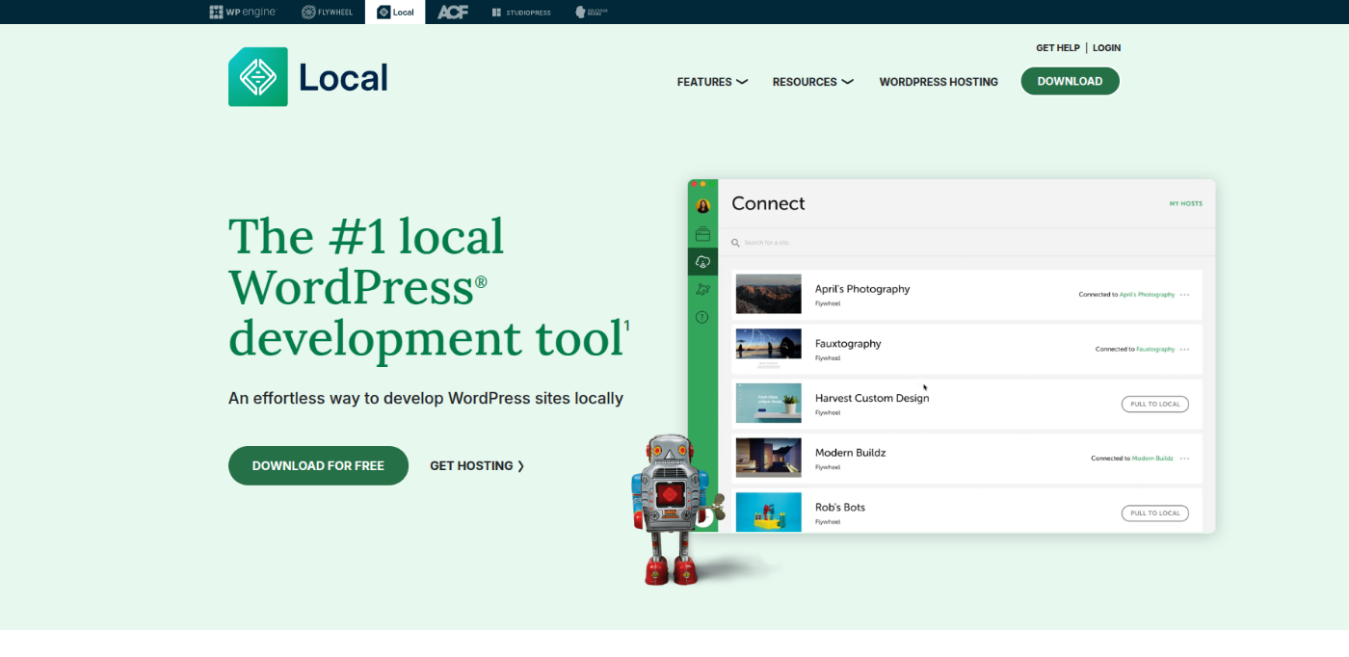Image resolution: width=1349 pixels, height=657 pixels.
Task: Click the toy robot image
Action: pyautogui.click(x=676, y=508)
